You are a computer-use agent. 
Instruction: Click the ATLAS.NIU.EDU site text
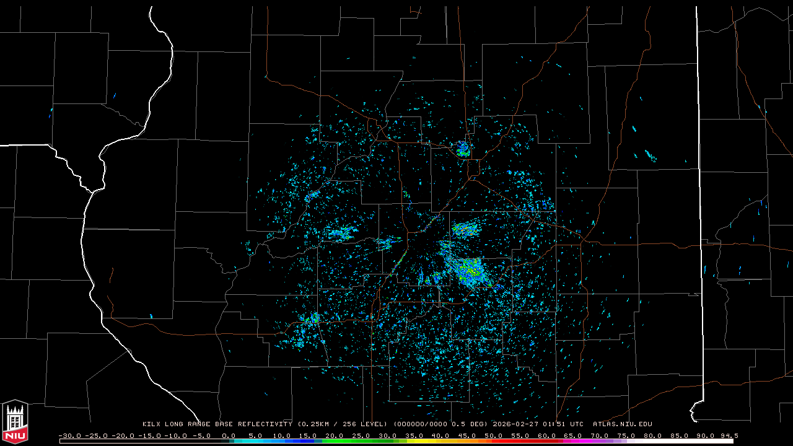tap(622, 424)
